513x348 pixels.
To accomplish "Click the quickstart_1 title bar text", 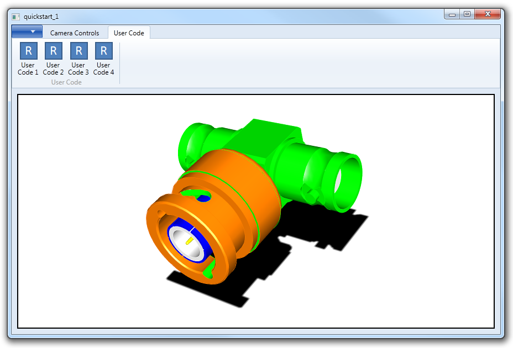I will [41, 17].
